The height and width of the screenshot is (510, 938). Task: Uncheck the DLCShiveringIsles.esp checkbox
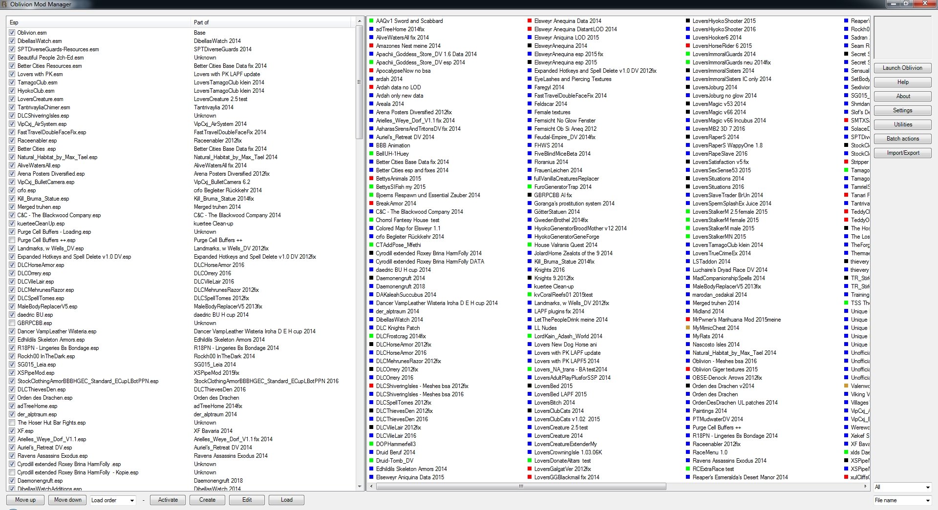[x=12, y=116]
